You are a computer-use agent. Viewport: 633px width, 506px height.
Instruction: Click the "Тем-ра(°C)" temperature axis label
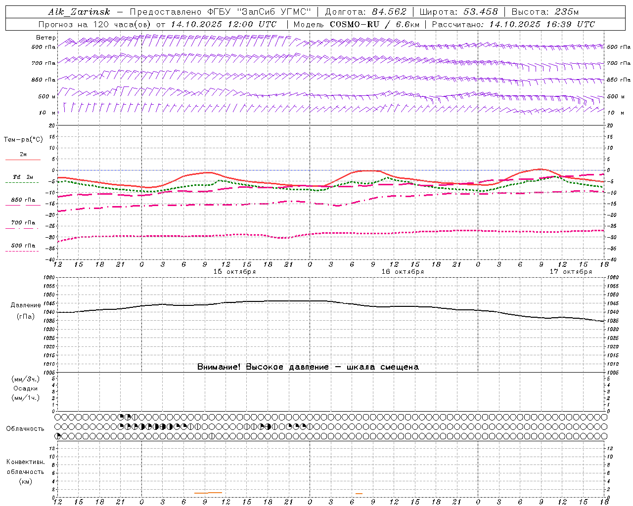[23, 140]
